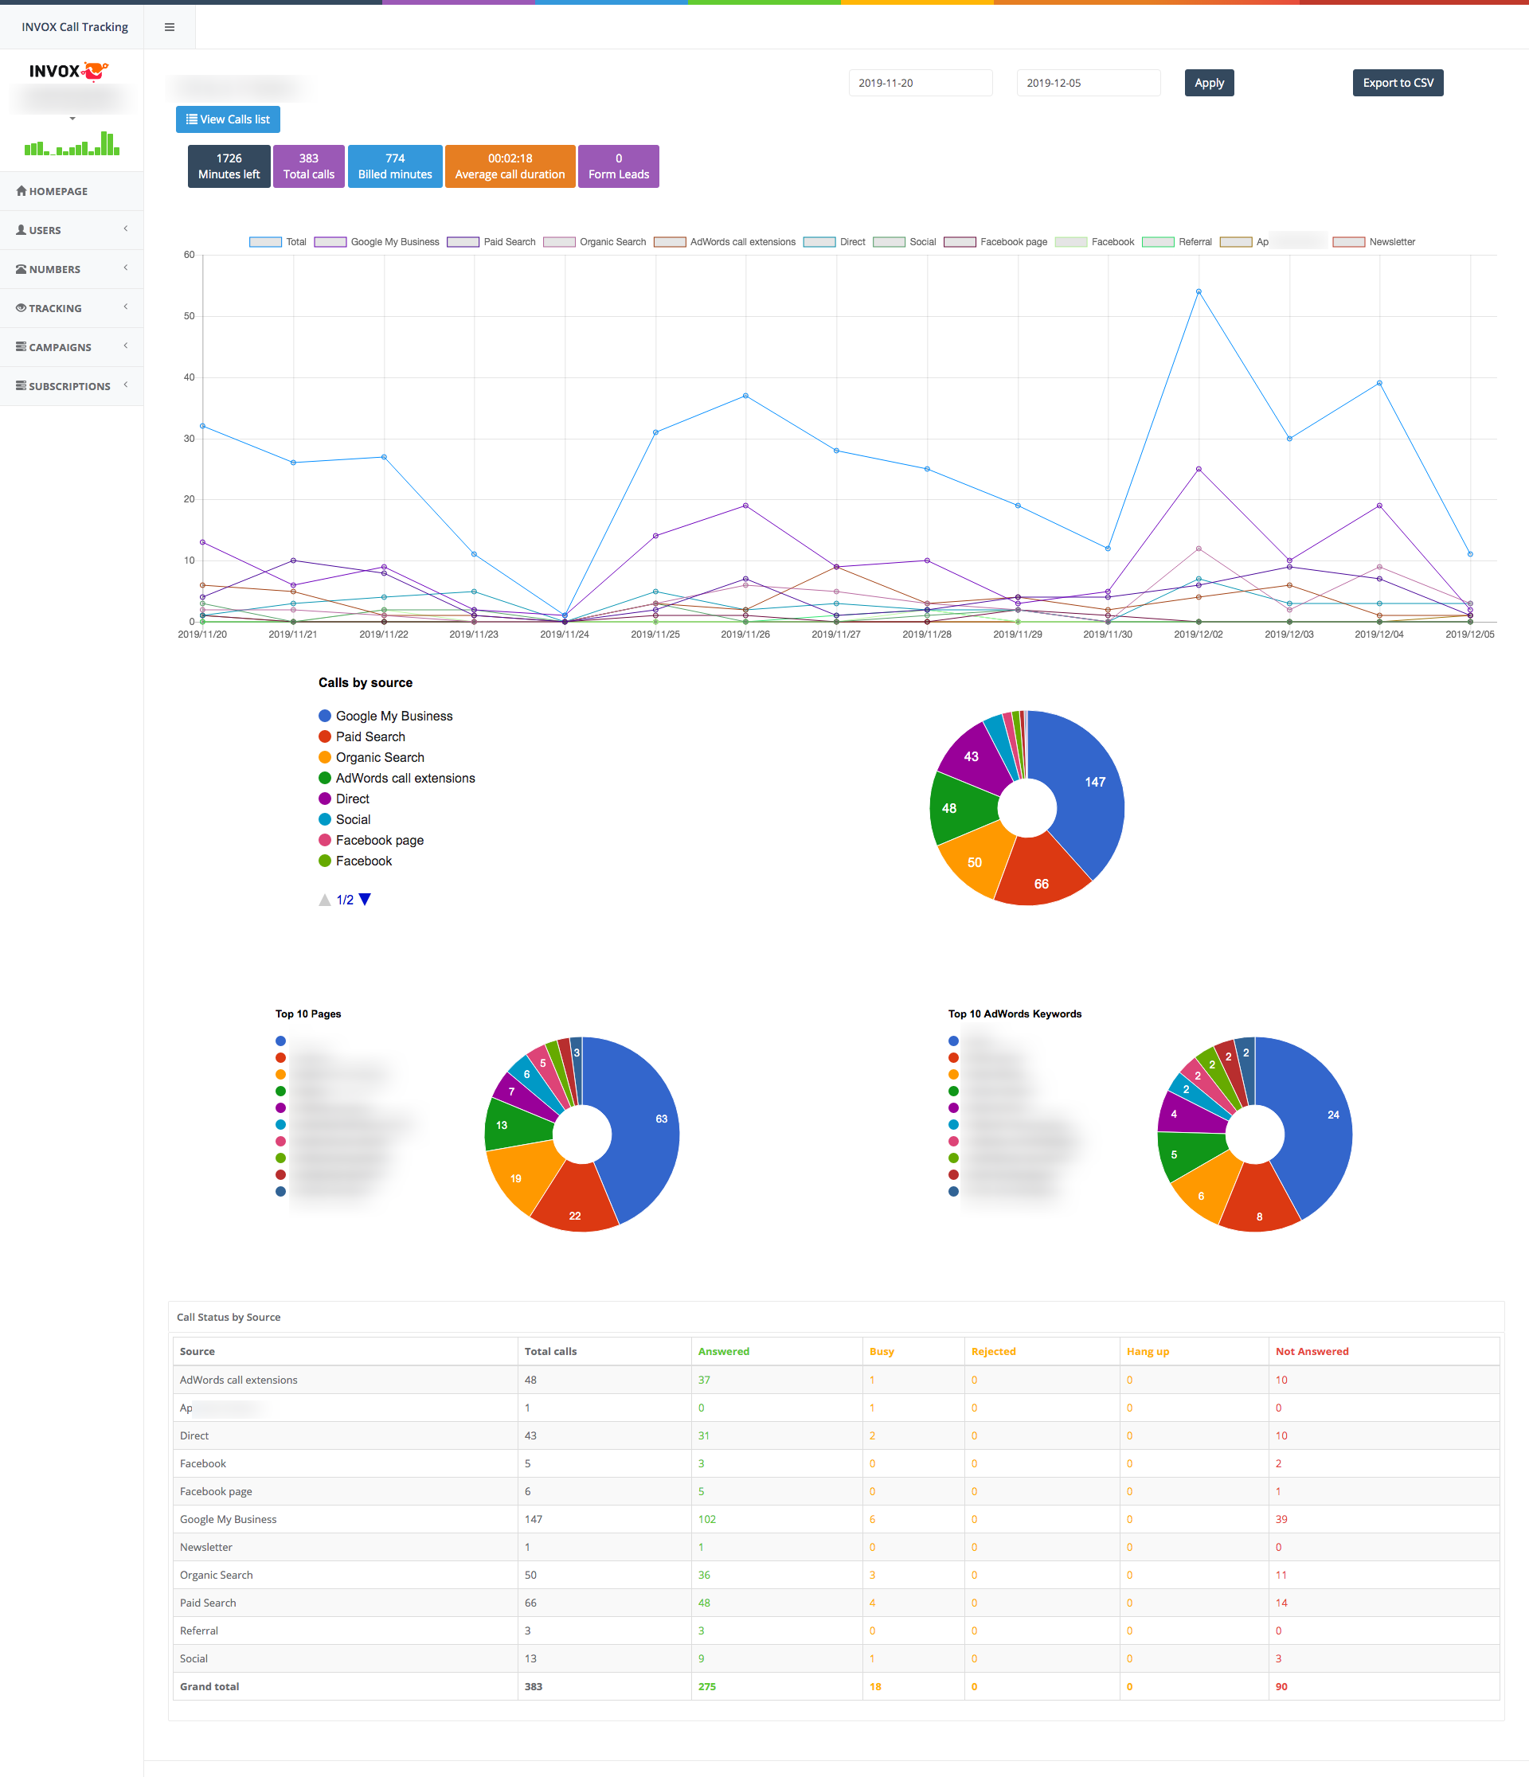Open the Tracking menu item

(x=71, y=308)
